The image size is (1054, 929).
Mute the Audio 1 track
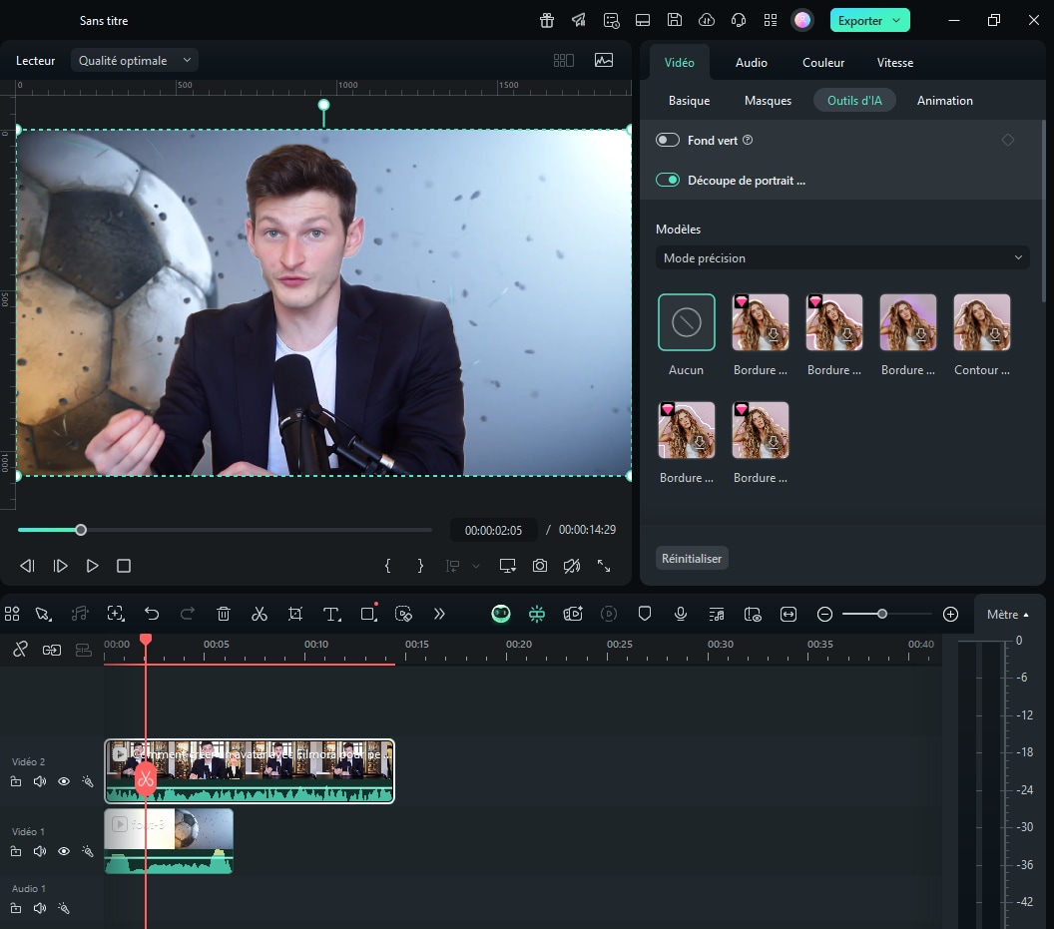[40, 908]
